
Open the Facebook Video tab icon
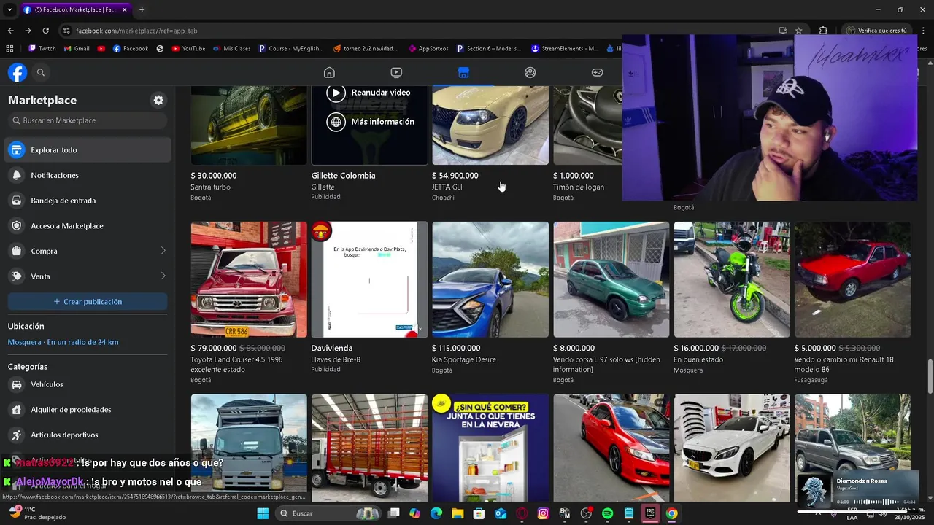(396, 72)
